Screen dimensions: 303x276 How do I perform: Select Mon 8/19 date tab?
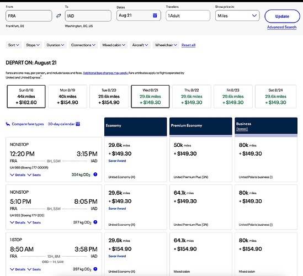click(67, 97)
